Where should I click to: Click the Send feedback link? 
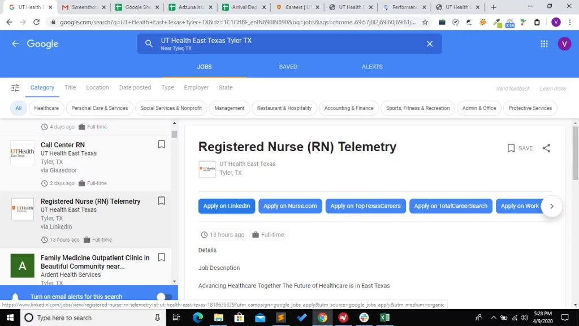click(513, 89)
